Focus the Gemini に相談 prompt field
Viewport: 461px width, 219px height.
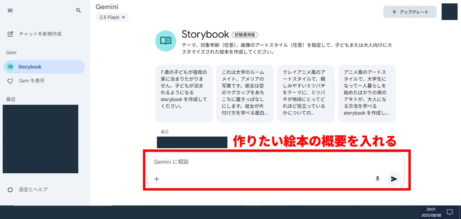pos(275,162)
